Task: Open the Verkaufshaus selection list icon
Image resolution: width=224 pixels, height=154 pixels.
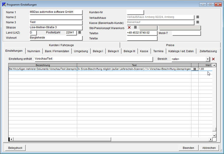Action: coord(197,17)
